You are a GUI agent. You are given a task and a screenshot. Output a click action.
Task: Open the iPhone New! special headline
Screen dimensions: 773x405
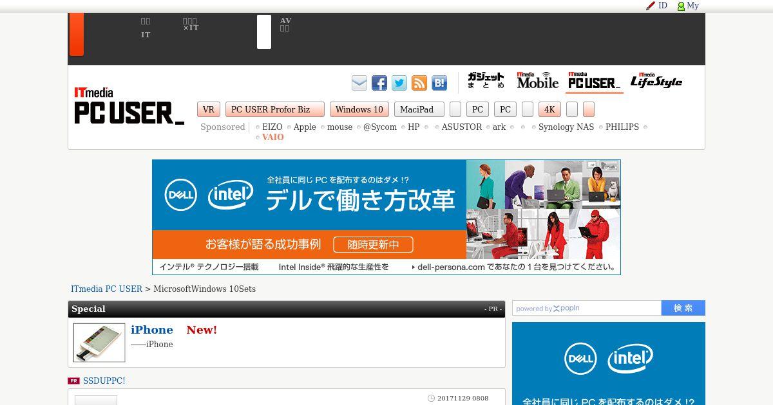(x=174, y=330)
